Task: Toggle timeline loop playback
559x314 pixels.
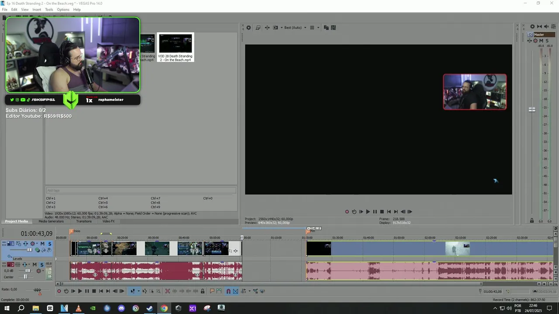Action: click(x=66, y=291)
